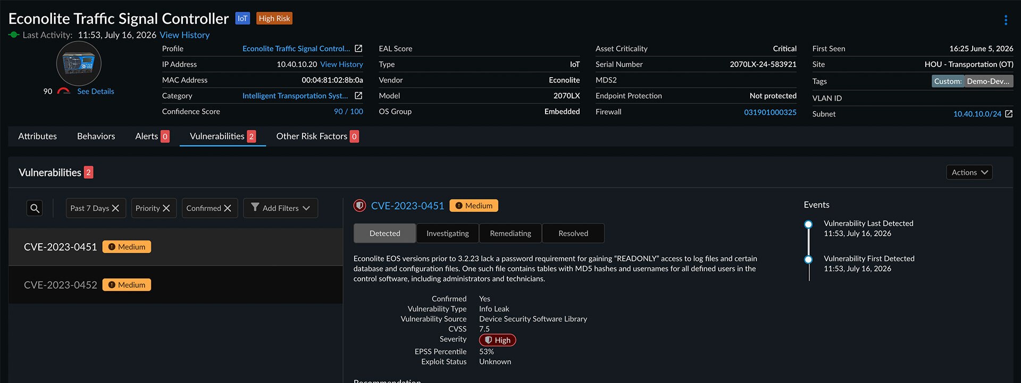Click the device thumbnail image
This screenshot has height=383, width=1021.
tap(79, 64)
